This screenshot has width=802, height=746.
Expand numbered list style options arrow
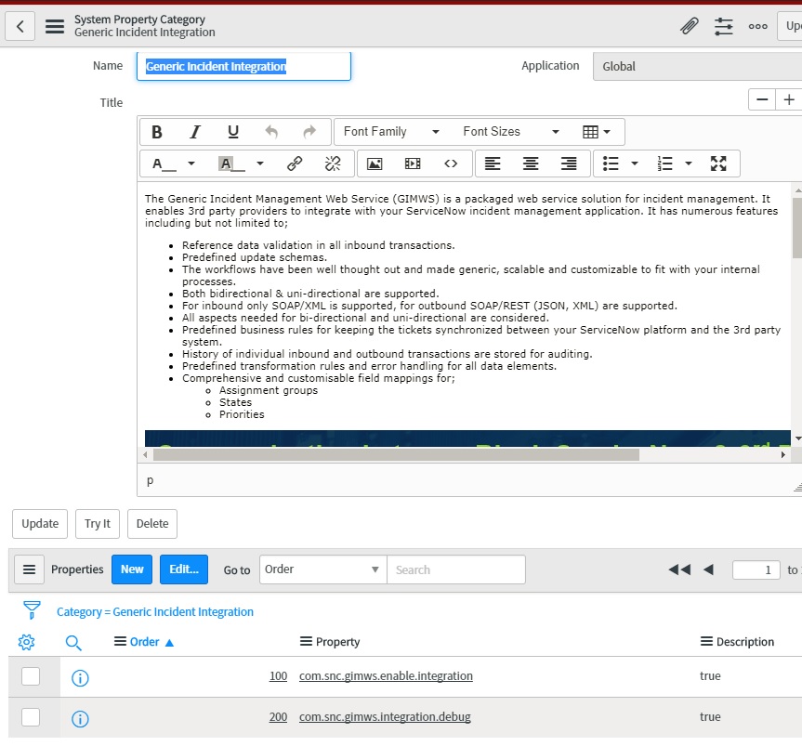[x=689, y=164]
